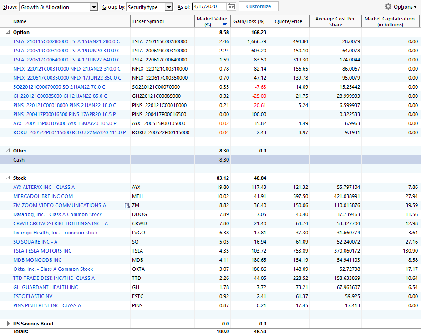Collapse the Stock group
Image resolution: width=421 pixels, height=335 pixels.
tap(8, 178)
